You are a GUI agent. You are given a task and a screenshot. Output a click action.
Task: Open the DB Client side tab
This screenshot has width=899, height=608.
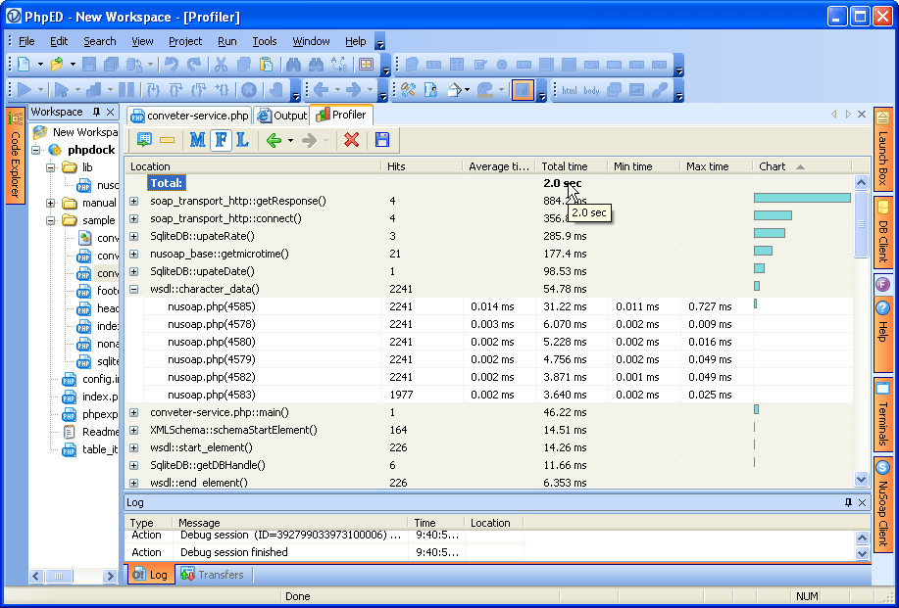coord(883,232)
